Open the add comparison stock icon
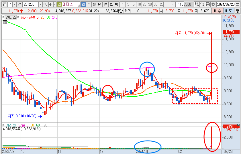241x154 pixels. (197, 4)
